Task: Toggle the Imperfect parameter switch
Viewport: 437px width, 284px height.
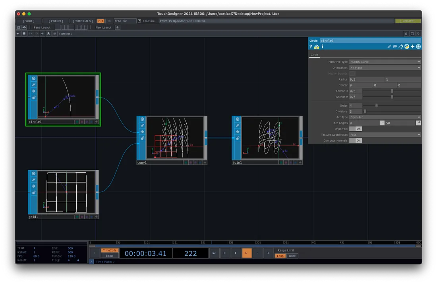Action: (356, 129)
